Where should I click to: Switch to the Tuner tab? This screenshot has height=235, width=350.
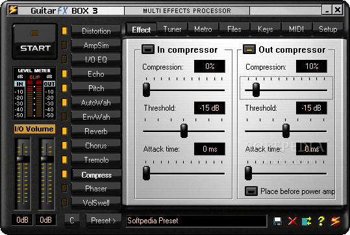(x=172, y=29)
